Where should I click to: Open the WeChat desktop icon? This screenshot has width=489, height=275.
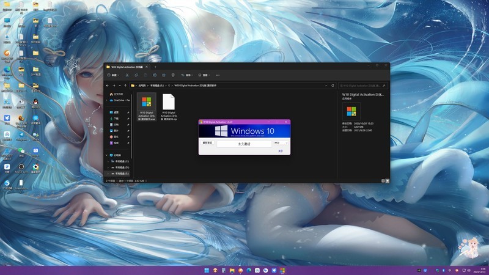pos(21,152)
